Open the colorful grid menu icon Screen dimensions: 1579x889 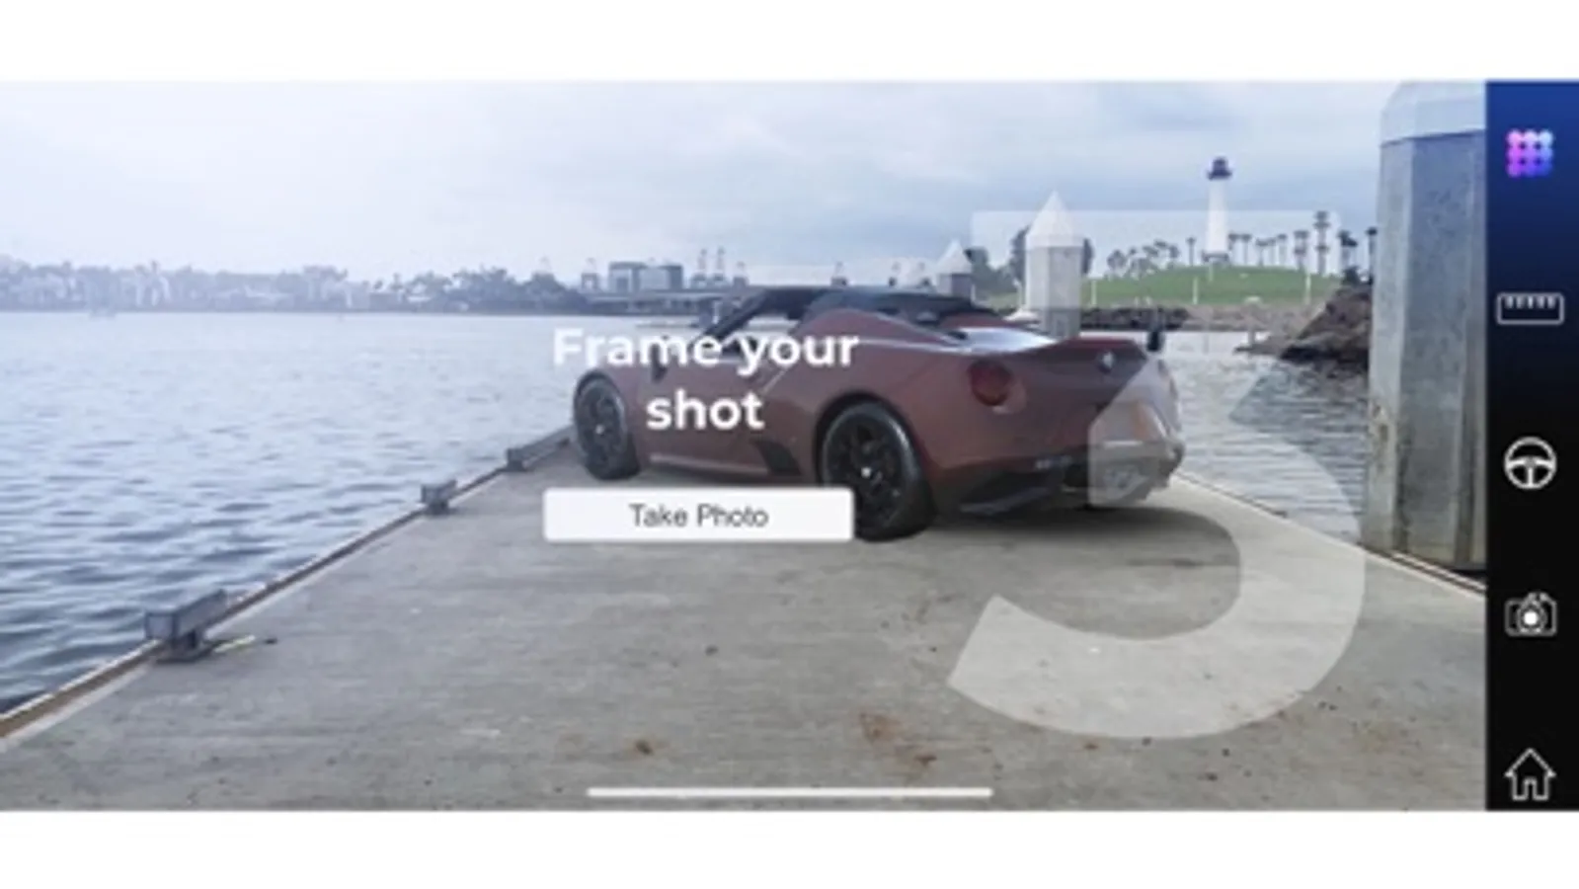coord(1530,153)
